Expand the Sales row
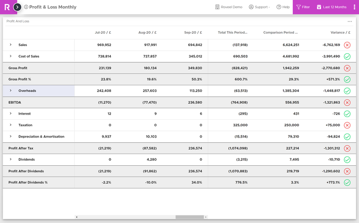The image size is (359, 223). coord(10,45)
